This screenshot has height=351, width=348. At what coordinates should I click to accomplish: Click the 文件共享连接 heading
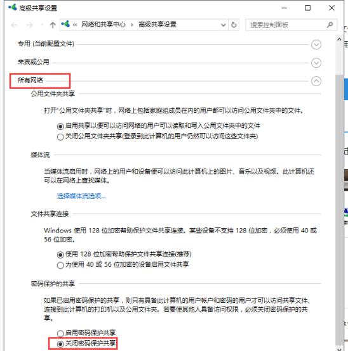click(50, 214)
